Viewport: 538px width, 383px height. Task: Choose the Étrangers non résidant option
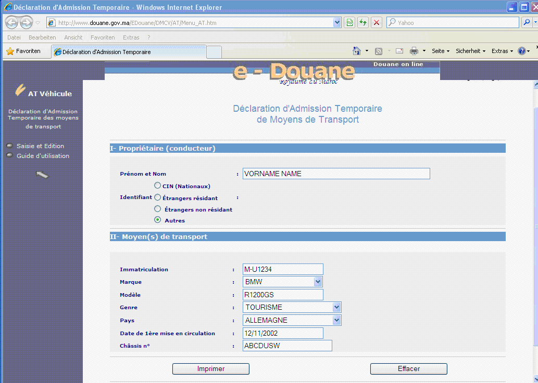pyautogui.click(x=157, y=209)
